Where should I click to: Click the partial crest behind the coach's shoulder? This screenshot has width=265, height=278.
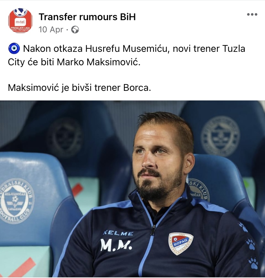[x=198, y=190]
